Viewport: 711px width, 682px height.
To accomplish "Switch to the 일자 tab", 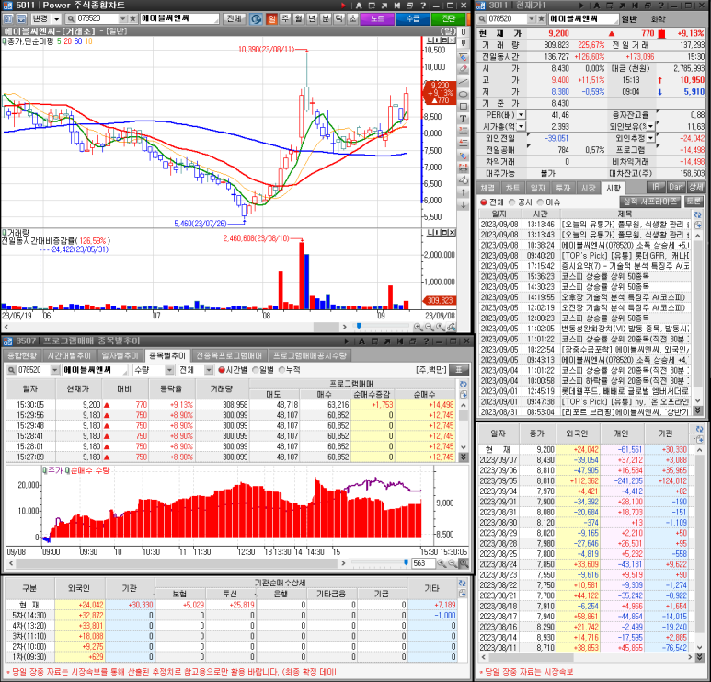I will 538,188.
